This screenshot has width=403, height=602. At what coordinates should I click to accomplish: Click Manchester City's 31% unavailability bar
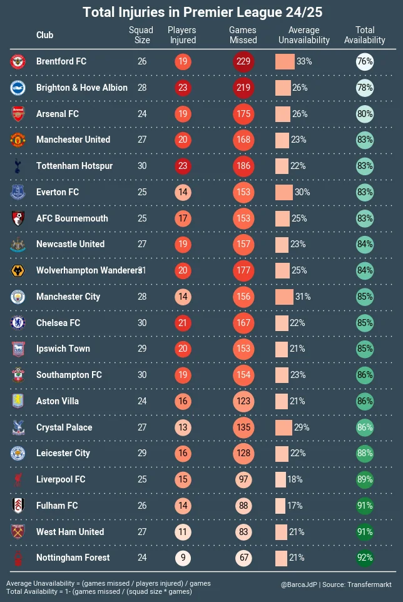click(x=285, y=297)
